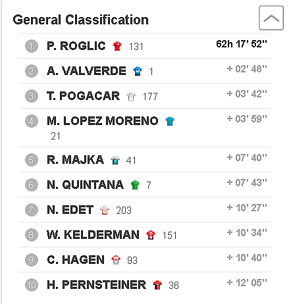The width and height of the screenshot is (291, 304).
Task: Collapse the General Classification panel
Action: 271,18
